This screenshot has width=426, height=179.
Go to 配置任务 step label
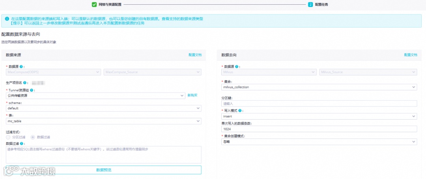click(x=321, y=5)
